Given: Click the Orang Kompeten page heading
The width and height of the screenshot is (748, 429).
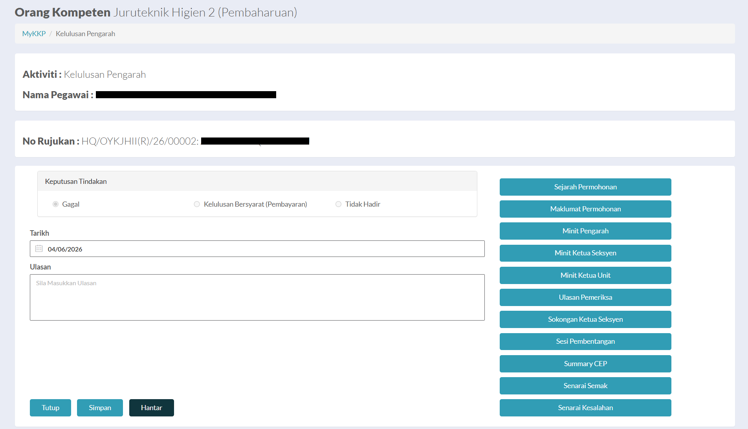Looking at the screenshot, I should 156,12.
